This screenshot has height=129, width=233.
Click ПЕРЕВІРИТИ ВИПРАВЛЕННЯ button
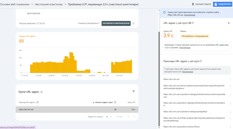point(116,23)
